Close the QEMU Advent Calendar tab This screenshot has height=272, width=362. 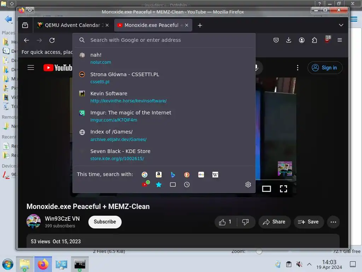(107, 25)
